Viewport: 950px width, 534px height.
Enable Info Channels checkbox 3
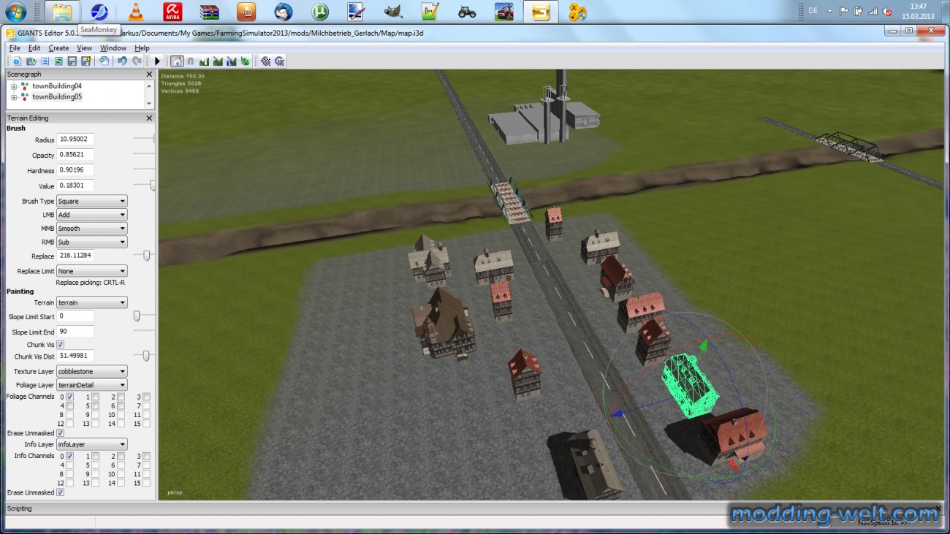(x=147, y=456)
